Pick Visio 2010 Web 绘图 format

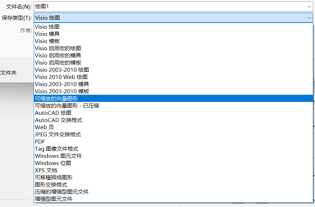[173, 77]
